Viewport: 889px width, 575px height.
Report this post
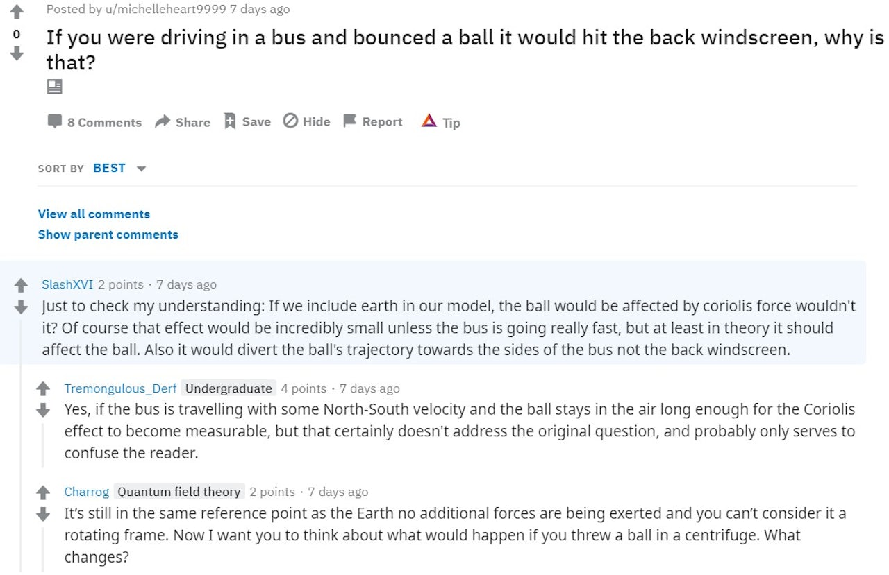tap(373, 122)
